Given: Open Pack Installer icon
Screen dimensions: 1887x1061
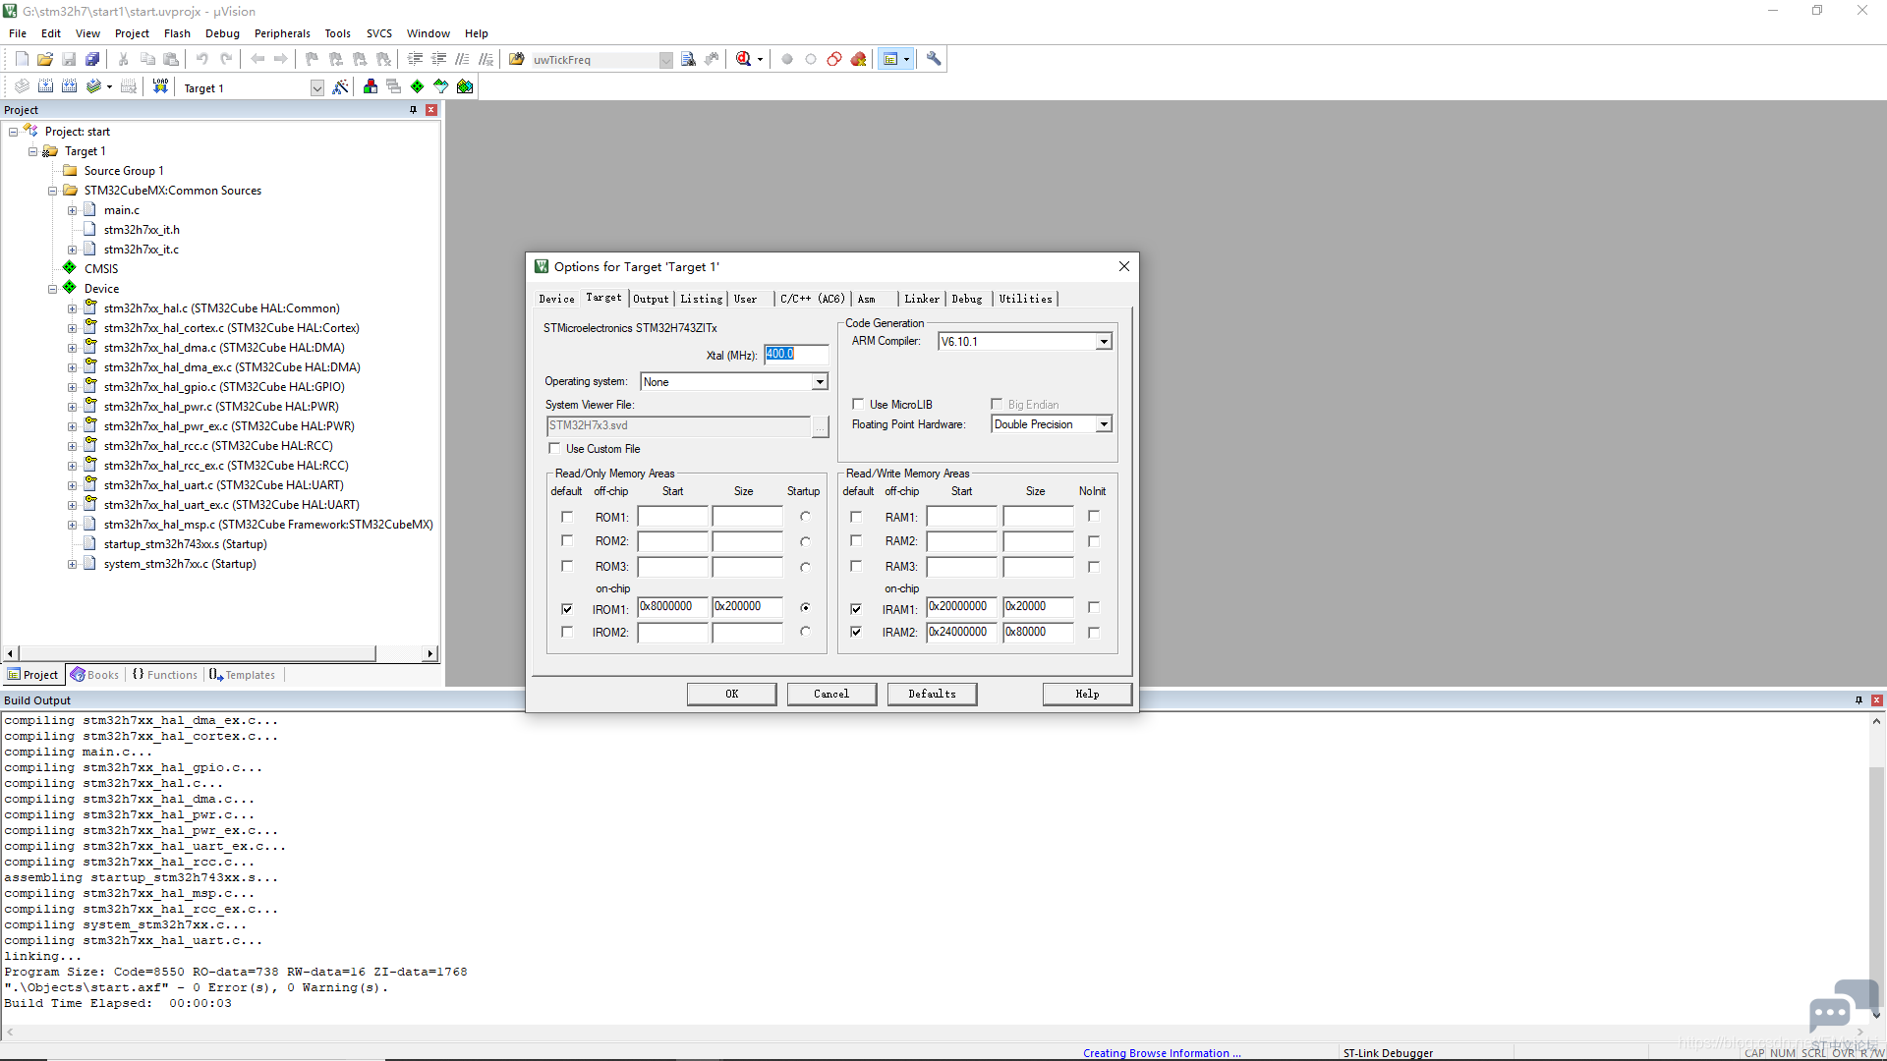Looking at the screenshot, I should pyautogui.click(x=464, y=86).
